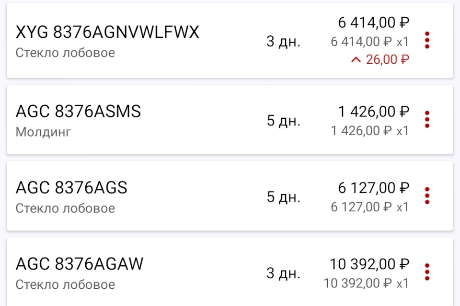Open three-dot menu for AGC 8376AGS
This screenshot has height=306, width=460.
(x=427, y=195)
